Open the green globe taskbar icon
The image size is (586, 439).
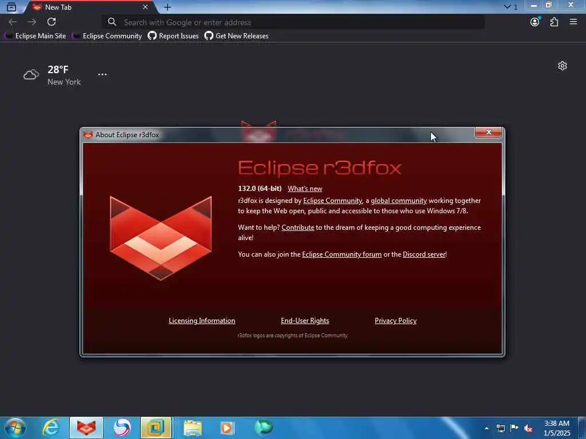pos(264,428)
